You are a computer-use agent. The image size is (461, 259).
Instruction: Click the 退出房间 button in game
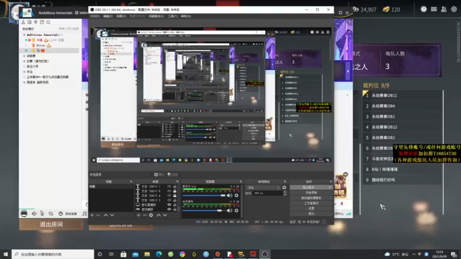(x=51, y=224)
